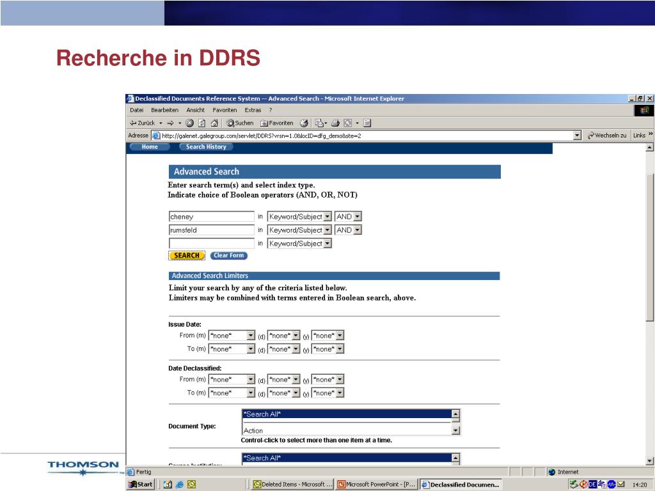Stop page loading with the Stop icon

click(x=189, y=123)
